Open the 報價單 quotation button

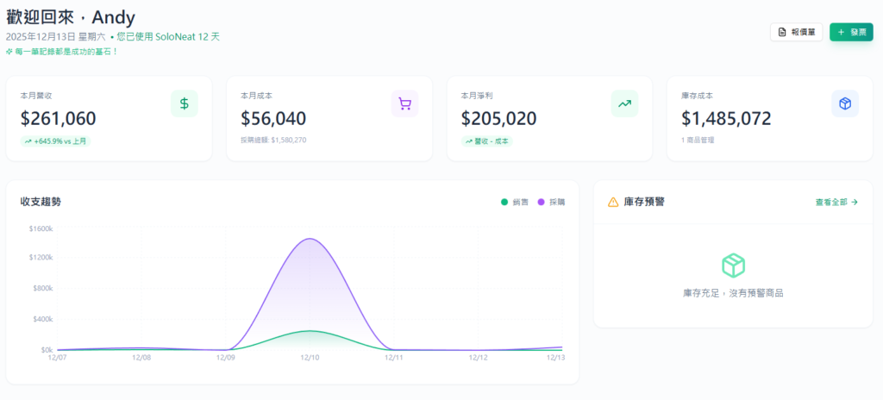tap(796, 32)
